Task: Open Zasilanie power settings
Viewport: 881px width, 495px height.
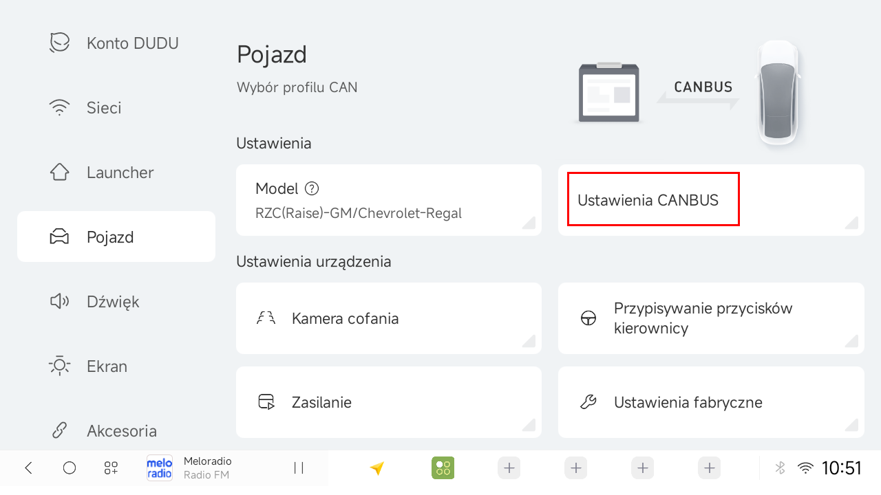Action: [x=389, y=402]
